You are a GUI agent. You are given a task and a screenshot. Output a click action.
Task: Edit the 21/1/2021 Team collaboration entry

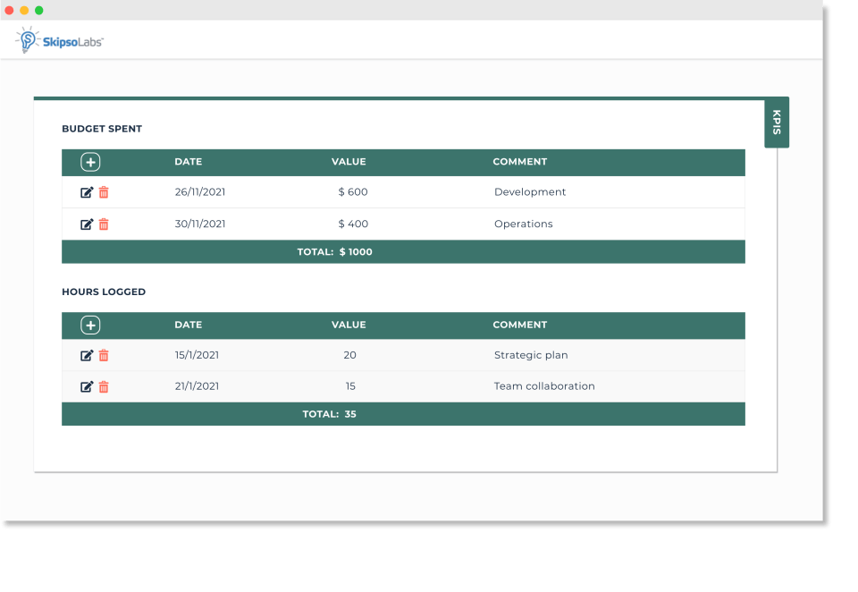pyautogui.click(x=87, y=386)
